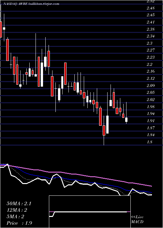Click the 5MA : 2 readout
This screenshot has height=228, width=163.
click(x=15, y=217)
